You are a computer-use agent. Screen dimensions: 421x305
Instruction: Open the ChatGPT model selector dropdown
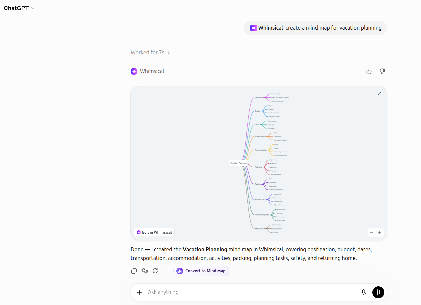coord(19,8)
